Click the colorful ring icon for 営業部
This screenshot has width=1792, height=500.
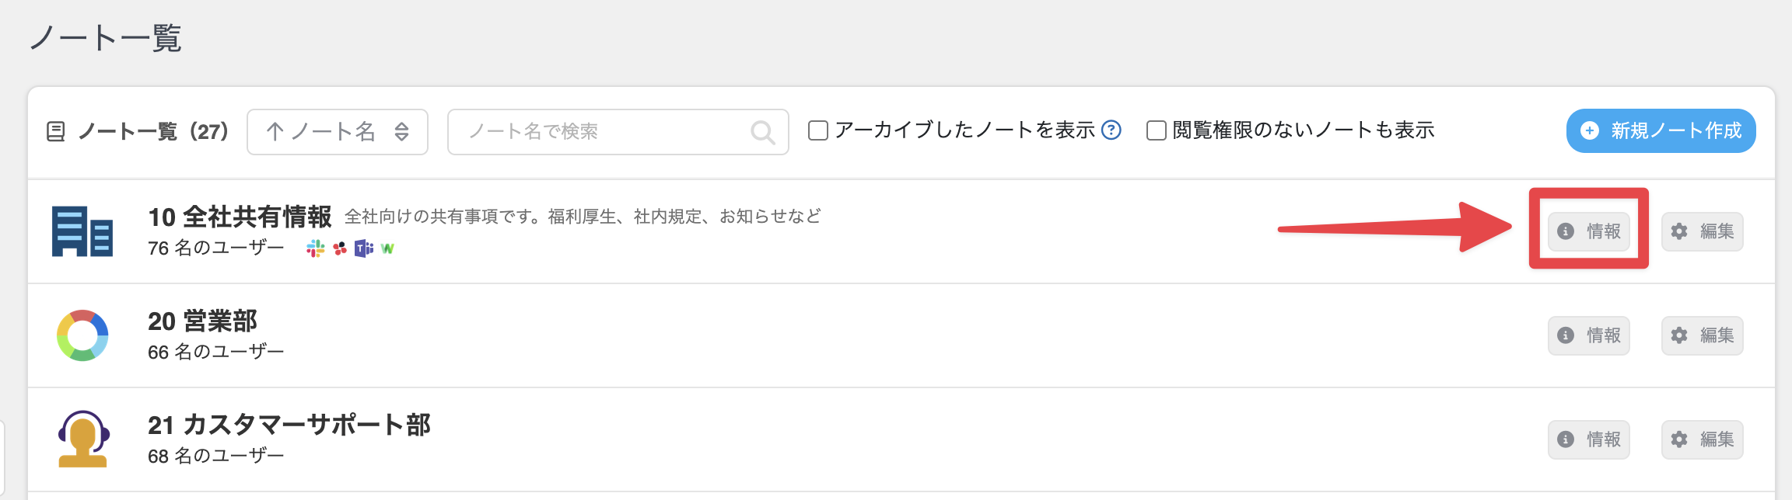click(82, 335)
